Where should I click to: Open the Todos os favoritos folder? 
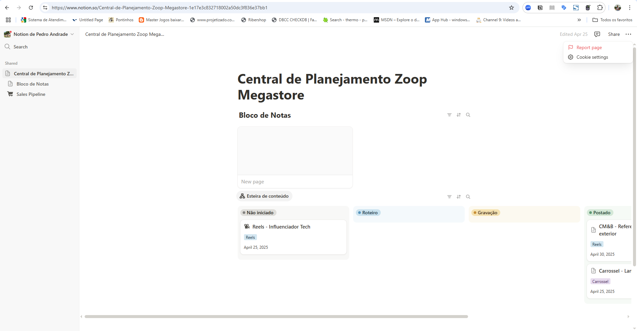point(612,20)
